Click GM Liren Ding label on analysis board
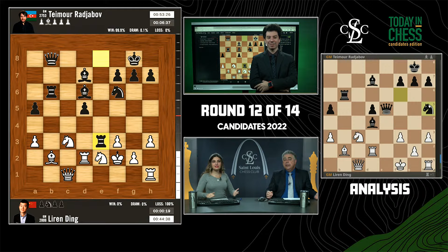 [x=338, y=175]
